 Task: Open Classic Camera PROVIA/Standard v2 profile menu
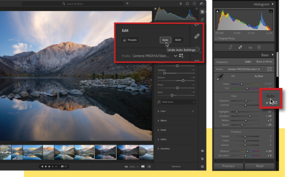(245, 69)
